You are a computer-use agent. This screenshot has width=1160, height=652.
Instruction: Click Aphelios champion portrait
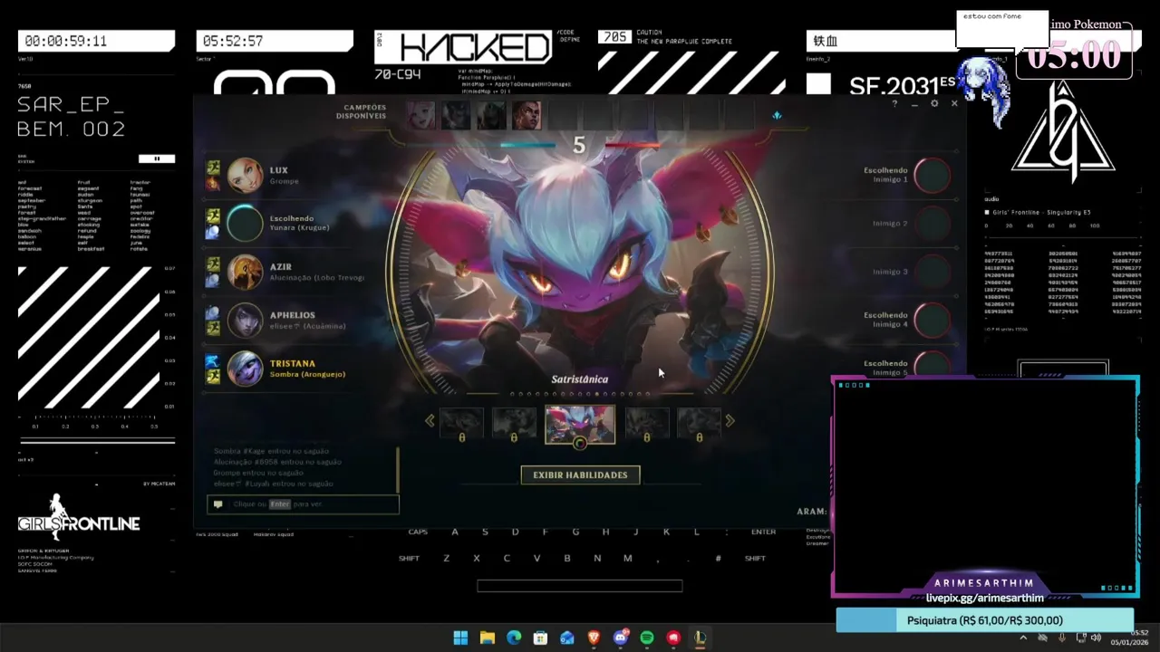click(x=245, y=320)
